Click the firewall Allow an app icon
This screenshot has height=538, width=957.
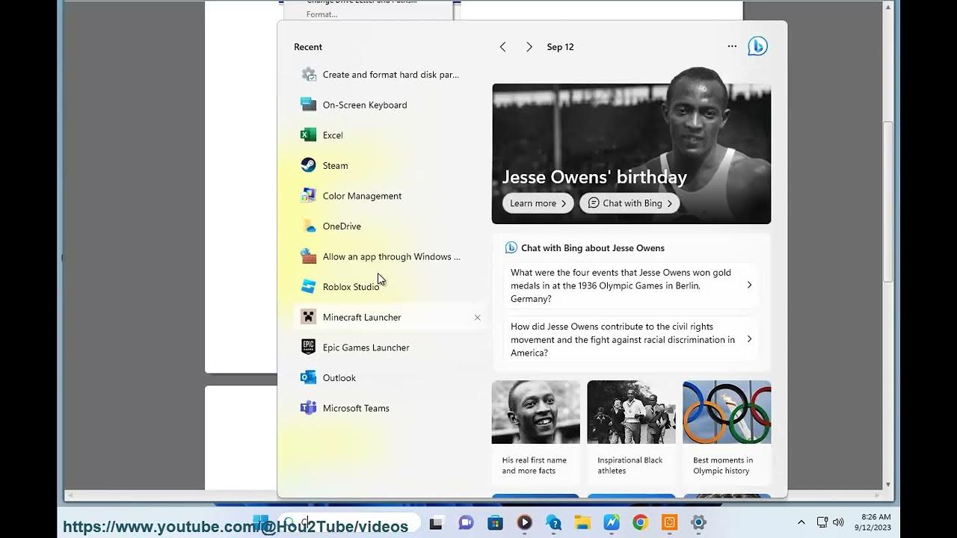(308, 256)
